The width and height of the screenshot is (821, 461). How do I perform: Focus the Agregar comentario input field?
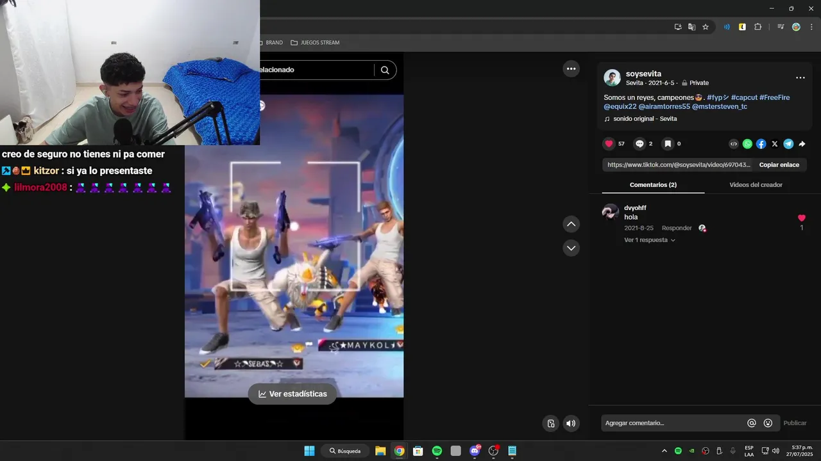click(x=673, y=423)
